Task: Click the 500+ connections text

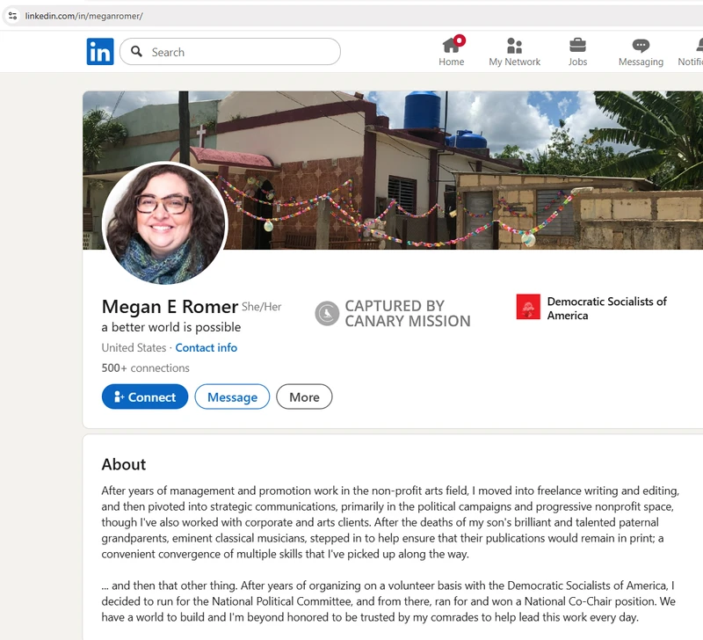Action: point(145,368)
